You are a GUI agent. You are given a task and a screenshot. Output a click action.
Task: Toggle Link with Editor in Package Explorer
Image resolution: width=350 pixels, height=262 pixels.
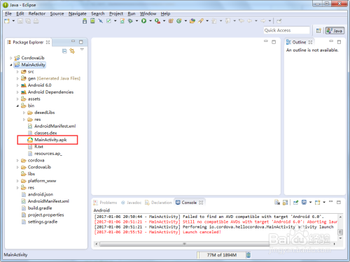tap(72, 51)
